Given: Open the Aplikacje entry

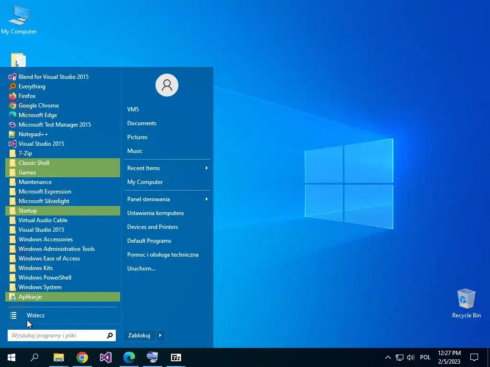Looking at the screenshot, I should click(63, 297).
